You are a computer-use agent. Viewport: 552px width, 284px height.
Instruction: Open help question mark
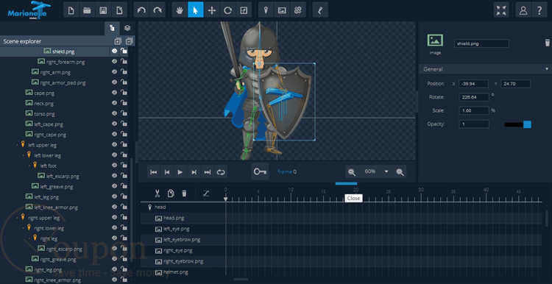coord(539,10)
